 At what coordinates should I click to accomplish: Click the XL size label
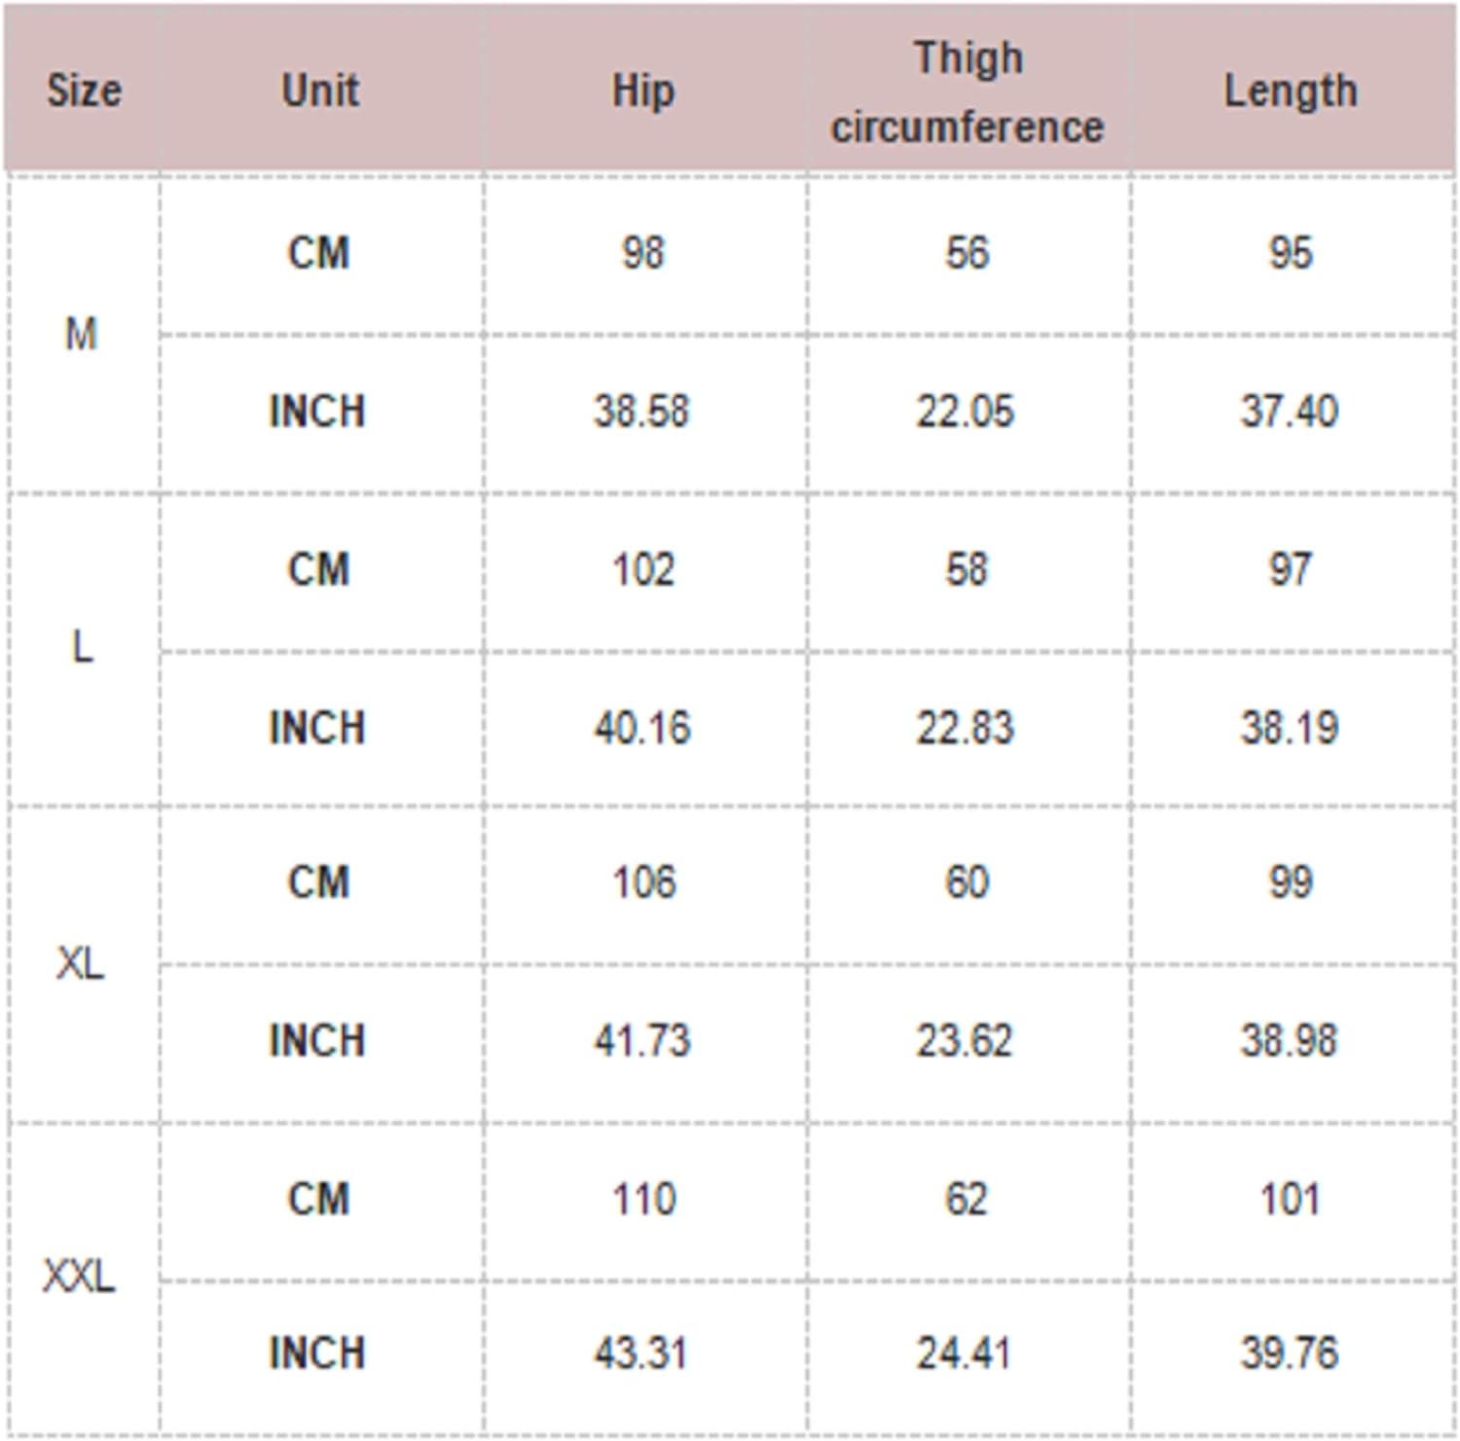[81, 963]
